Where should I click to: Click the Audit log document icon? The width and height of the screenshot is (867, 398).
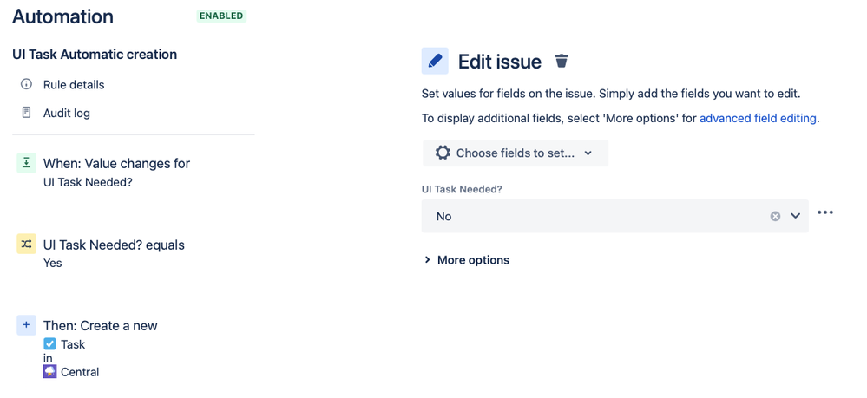coord(26,113)
